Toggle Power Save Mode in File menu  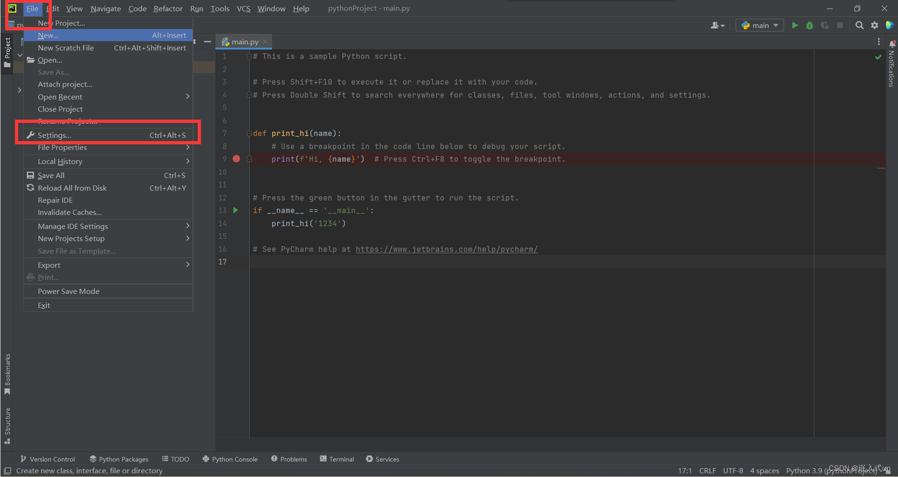coord(108,291)
